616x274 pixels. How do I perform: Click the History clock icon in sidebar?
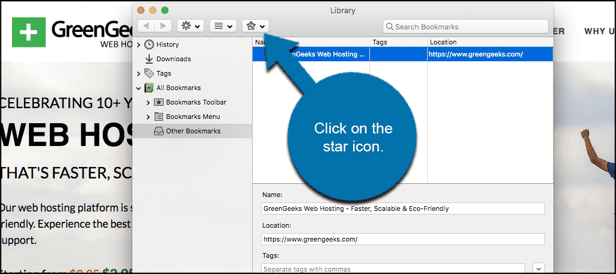point(149,44)
